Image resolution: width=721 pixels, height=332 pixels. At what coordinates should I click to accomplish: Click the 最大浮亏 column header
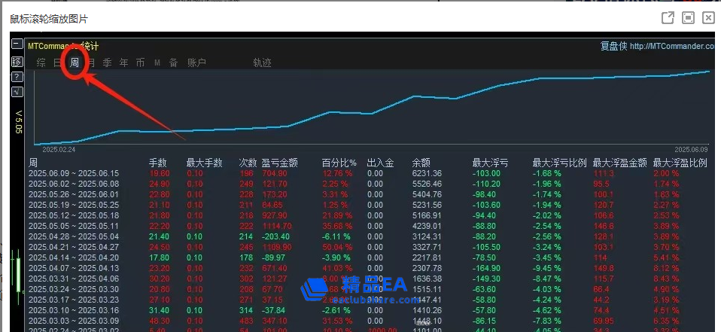click(490, 162)
